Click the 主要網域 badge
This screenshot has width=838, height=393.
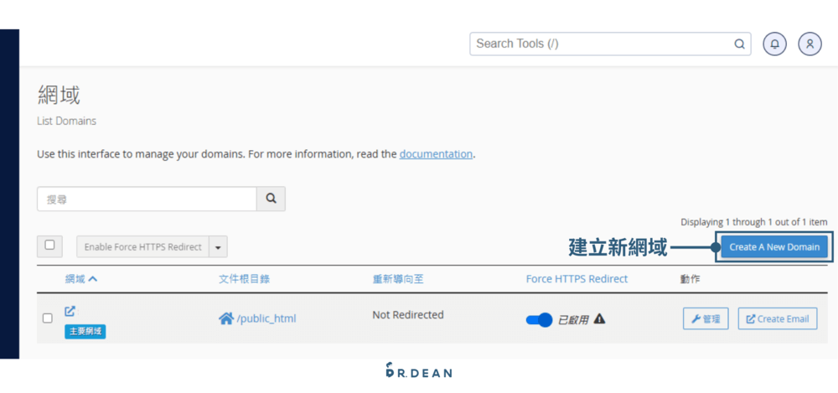[85, 332]
